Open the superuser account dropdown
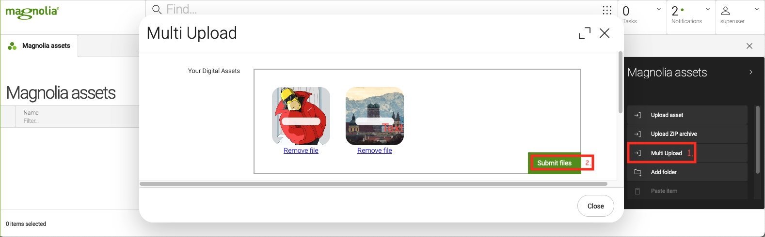The image size is (765, 237). [x=757, y=9]
